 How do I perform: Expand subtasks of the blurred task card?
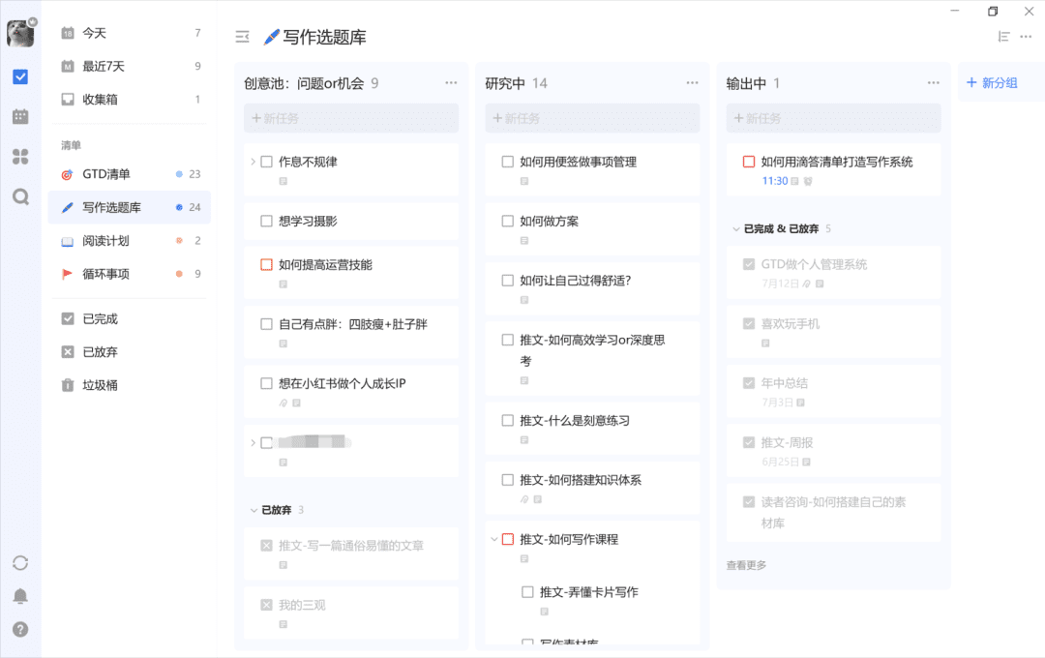(254, 442)
